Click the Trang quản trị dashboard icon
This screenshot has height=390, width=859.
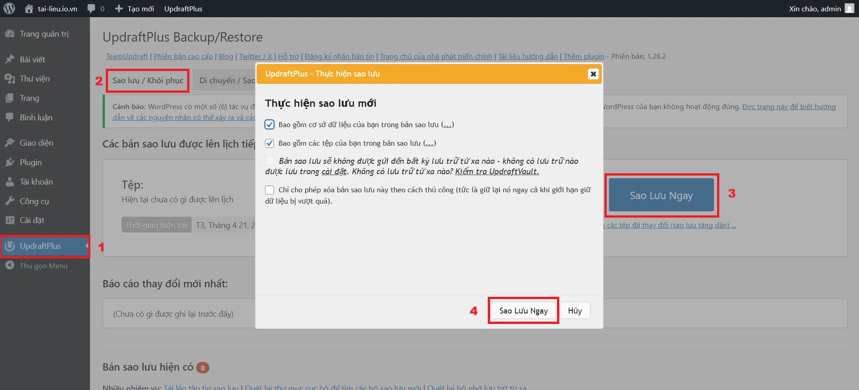coord(9,34)
